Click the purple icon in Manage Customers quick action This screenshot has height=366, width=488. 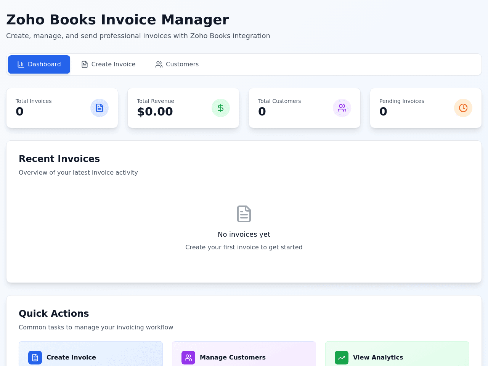pyautogui.click(x=188, y=358)
